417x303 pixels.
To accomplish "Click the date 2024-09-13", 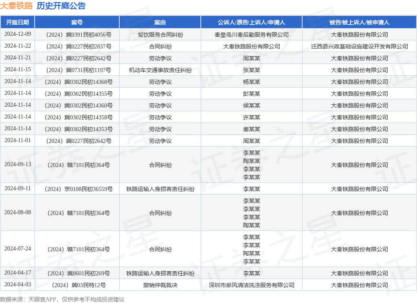I will [18, 165].
